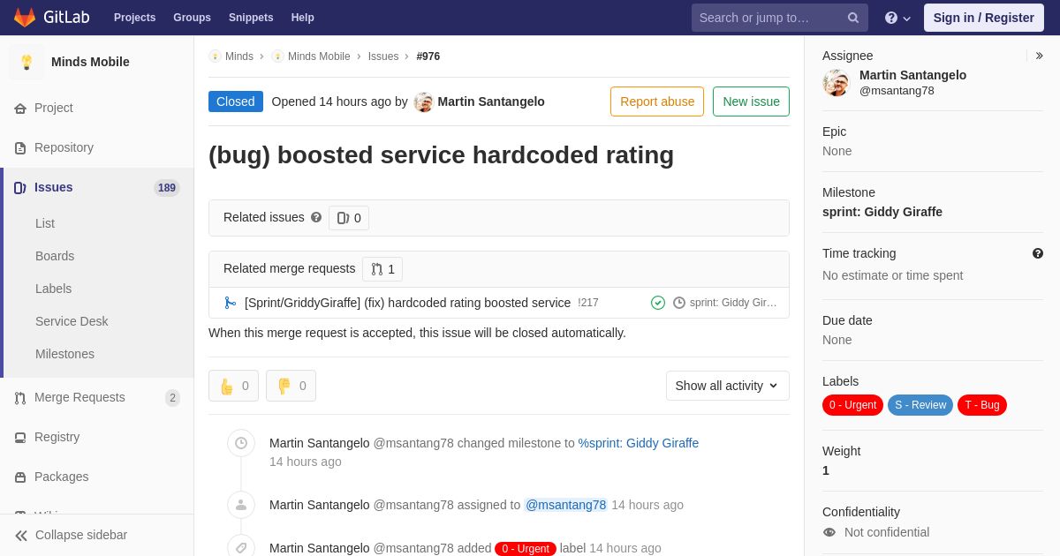
Task: Click the Related issues help icon
Action: coord(316,217)
